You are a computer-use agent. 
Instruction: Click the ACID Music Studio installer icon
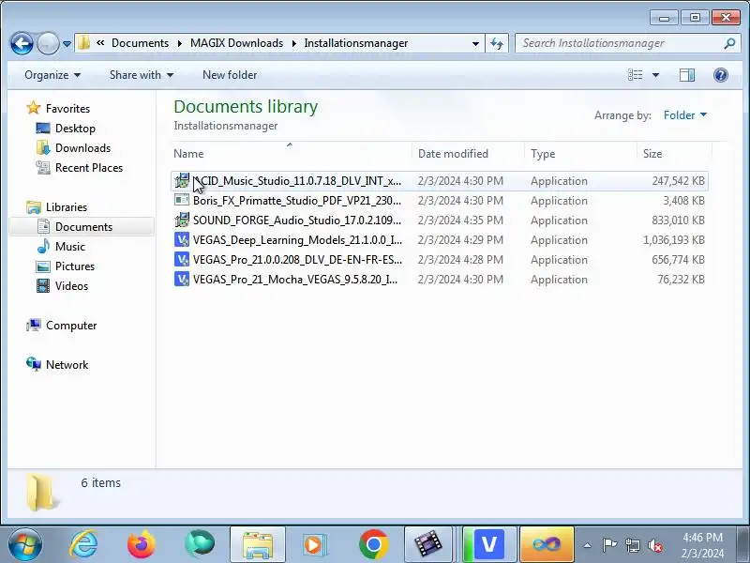click(182, 180)
